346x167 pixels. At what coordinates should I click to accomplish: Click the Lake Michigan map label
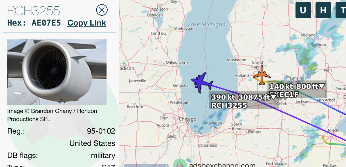pos(207,24)
